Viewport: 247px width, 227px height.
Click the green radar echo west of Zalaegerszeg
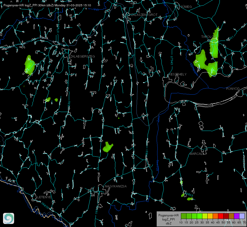(30, 65)
